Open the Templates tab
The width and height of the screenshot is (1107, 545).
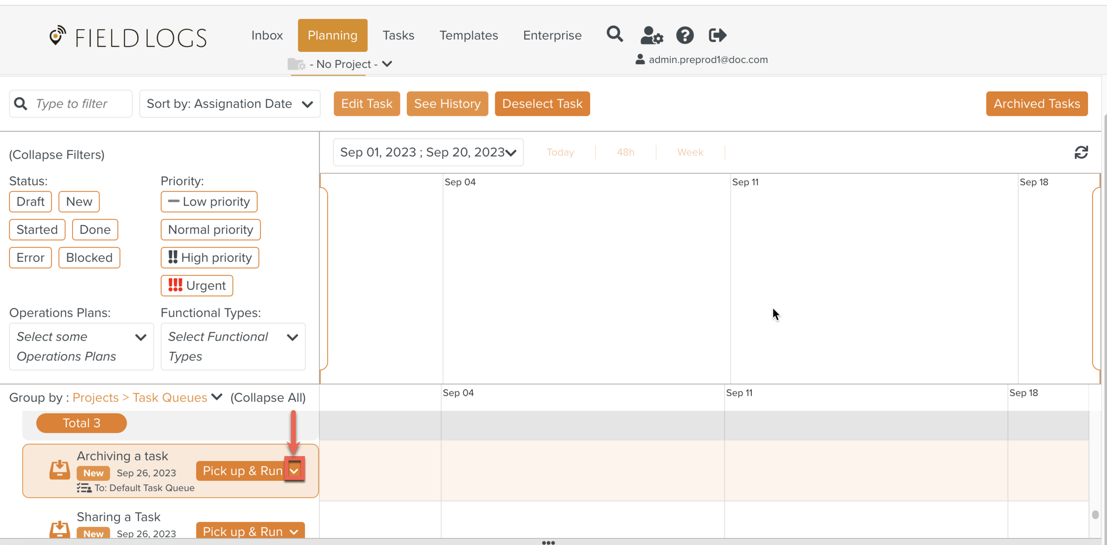coord(468,35)
